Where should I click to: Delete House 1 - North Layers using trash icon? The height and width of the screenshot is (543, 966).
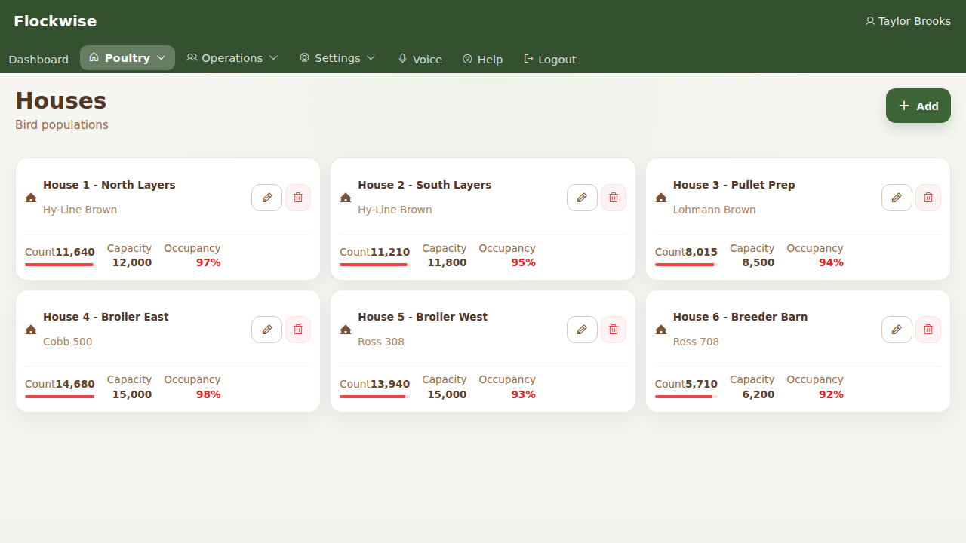click(298, 198)
